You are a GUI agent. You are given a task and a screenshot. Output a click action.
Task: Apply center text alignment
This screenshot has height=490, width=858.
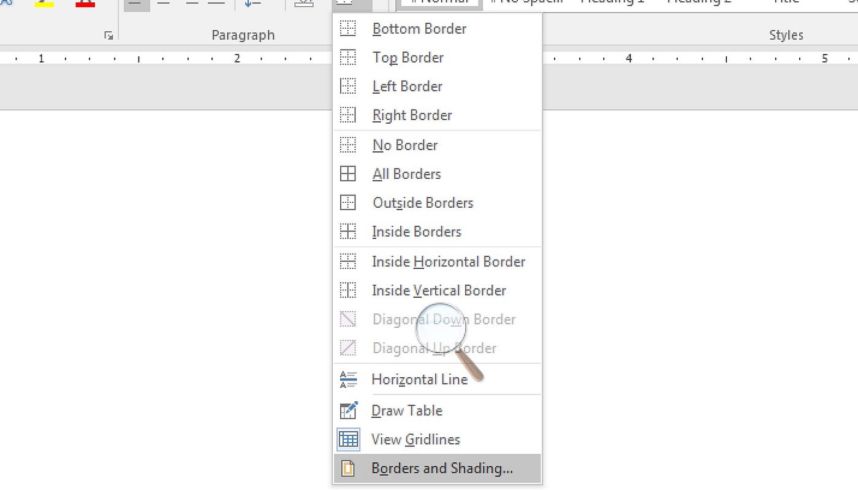(x=163, y=2)
